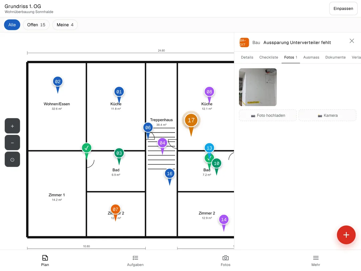Open green pin 10

coord(217,163)
